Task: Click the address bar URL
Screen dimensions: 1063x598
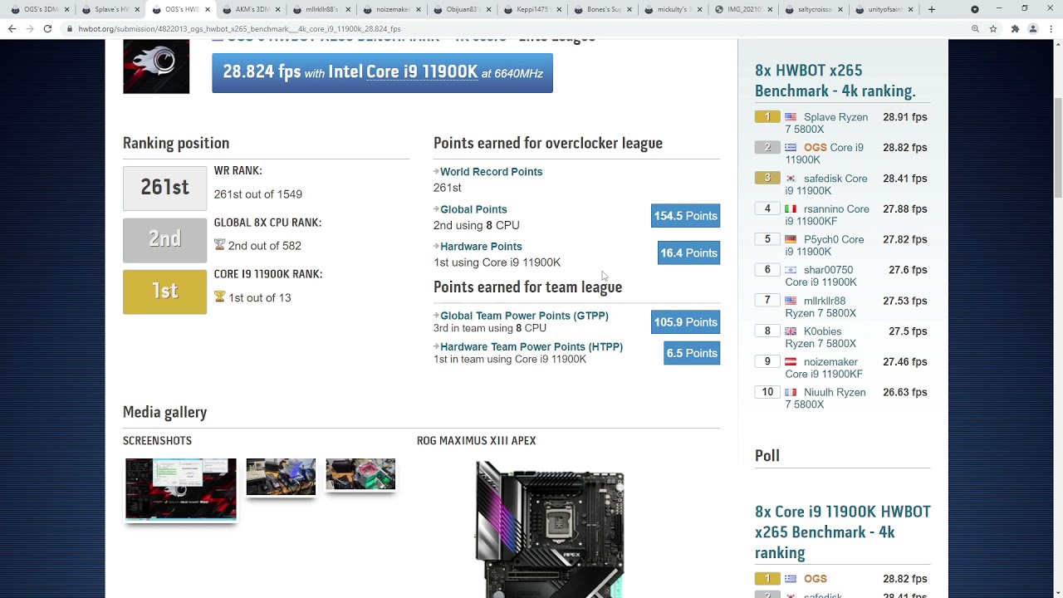Action: 239,28
